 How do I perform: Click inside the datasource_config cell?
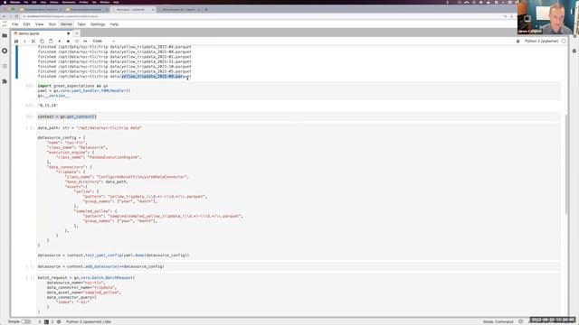299,191
